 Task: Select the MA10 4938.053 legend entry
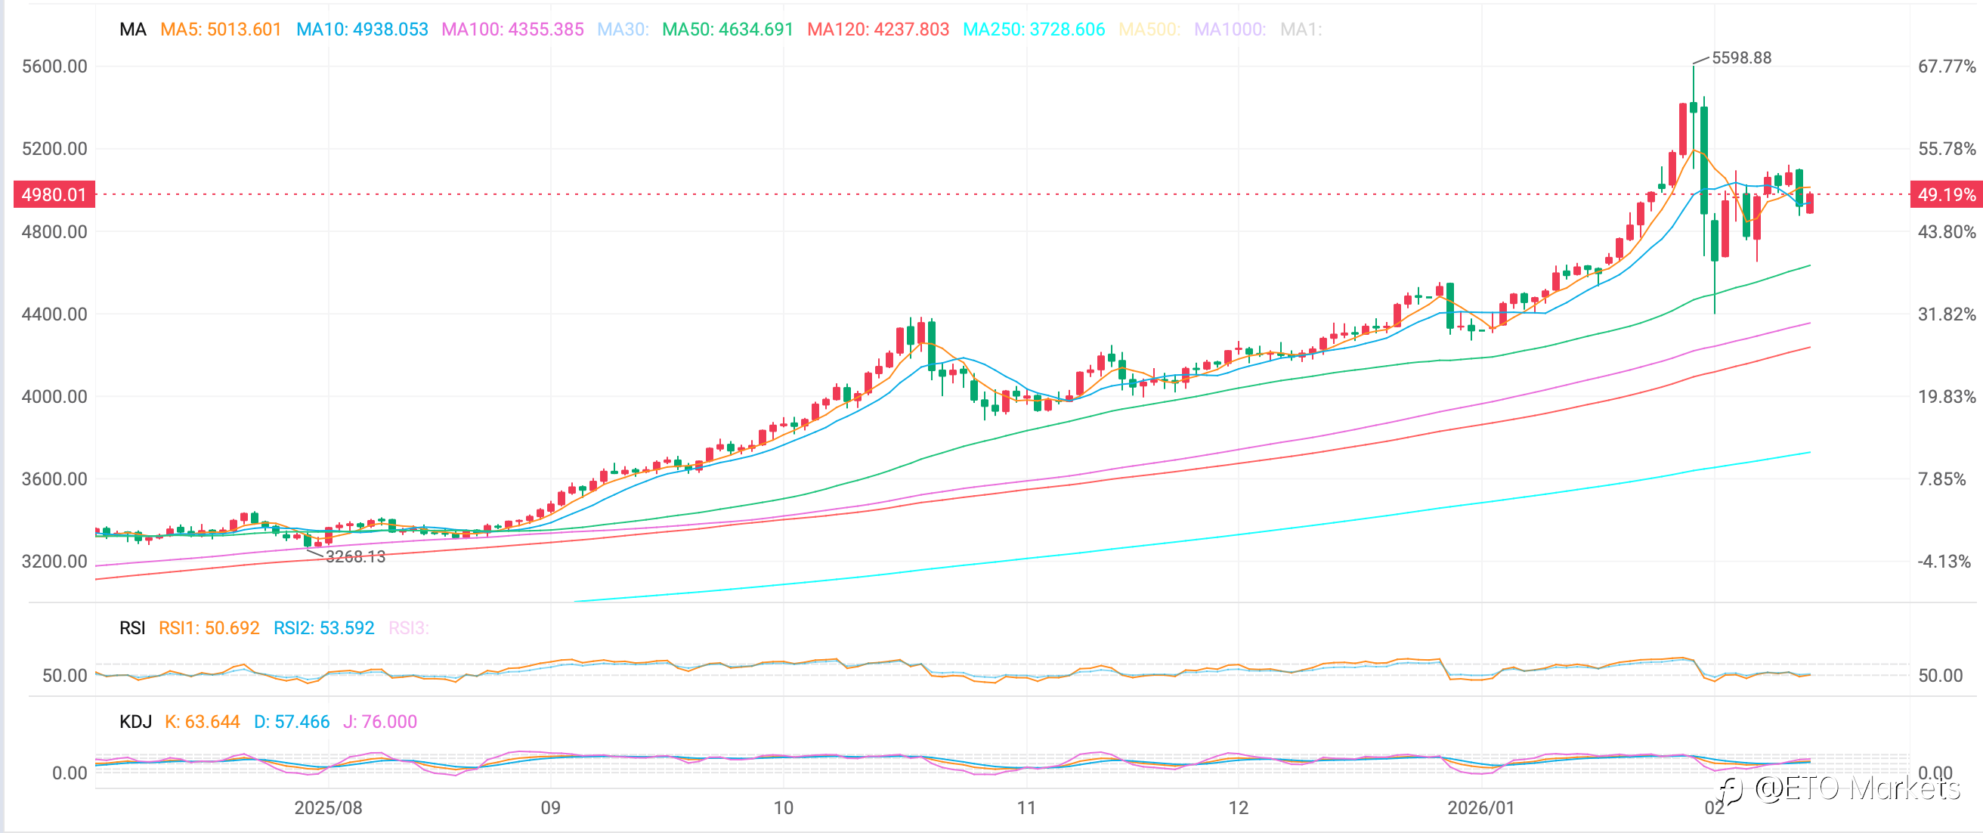[362, 29]
